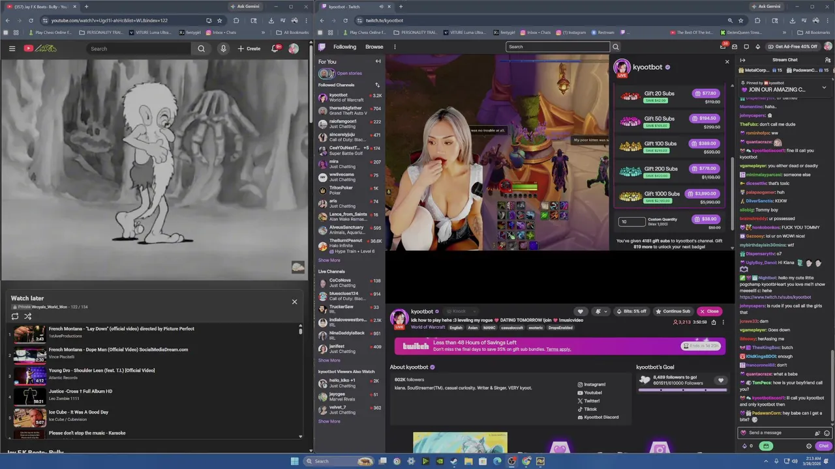Show more live channels list

pyautogui.click(x=329, y=360)
